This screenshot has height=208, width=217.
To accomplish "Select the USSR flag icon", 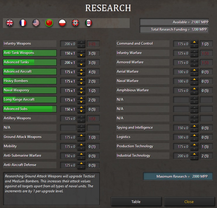I will (49, 23).
